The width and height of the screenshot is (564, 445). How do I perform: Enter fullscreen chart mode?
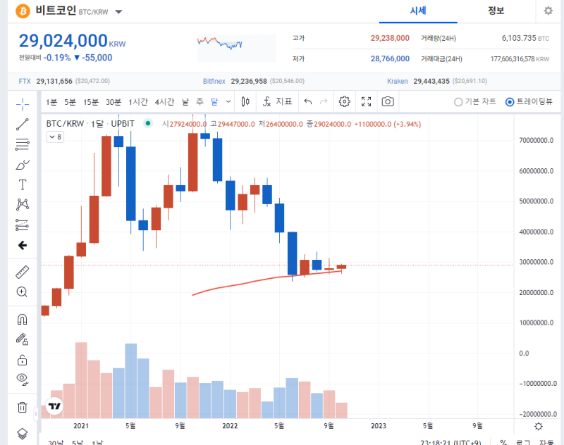(x=366, y=101)
